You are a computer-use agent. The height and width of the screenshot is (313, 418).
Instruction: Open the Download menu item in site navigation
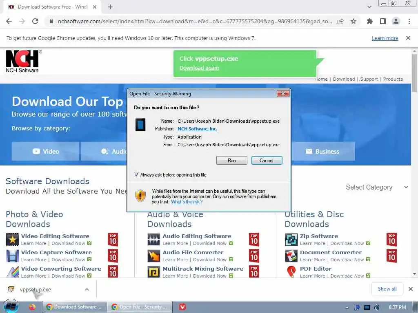pyautogui.click(x=344, y=79)
